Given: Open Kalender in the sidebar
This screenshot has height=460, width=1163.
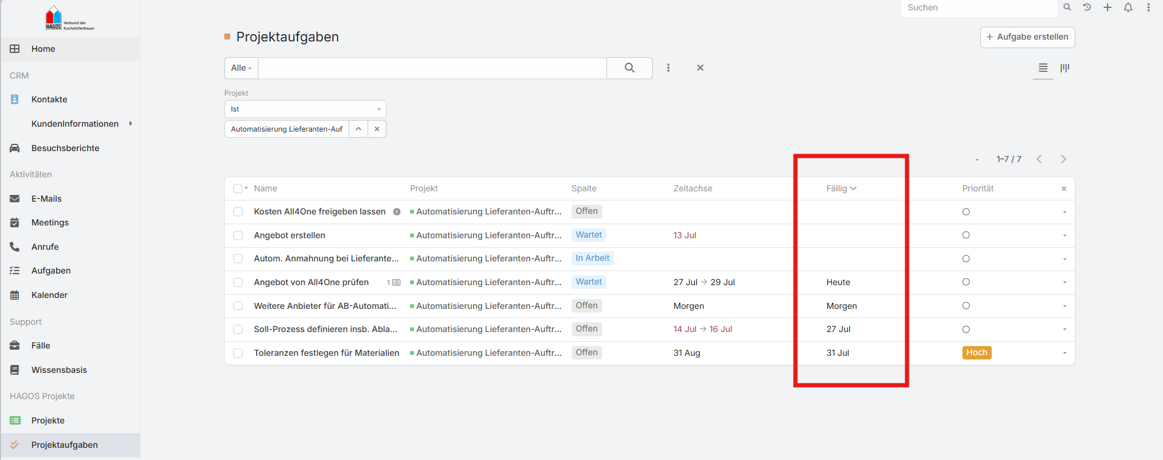Looking at the screenshot, I should pos(49,295).
